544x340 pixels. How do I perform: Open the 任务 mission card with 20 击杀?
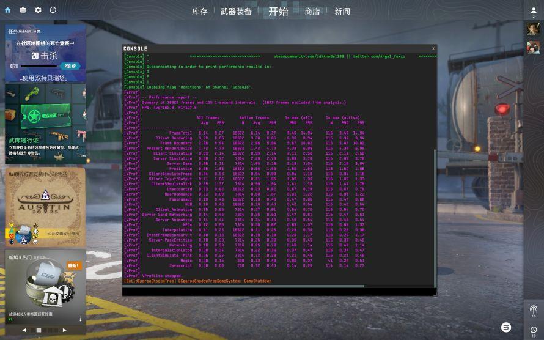(45, 53)
